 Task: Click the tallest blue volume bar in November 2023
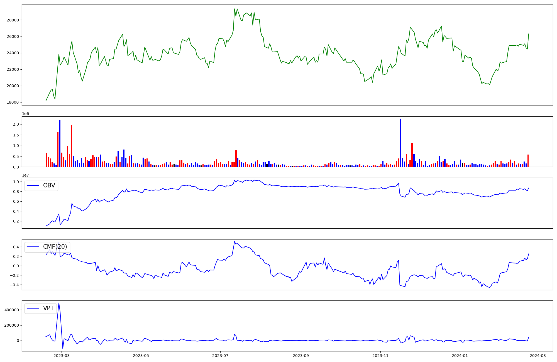[x=400, y=143]
